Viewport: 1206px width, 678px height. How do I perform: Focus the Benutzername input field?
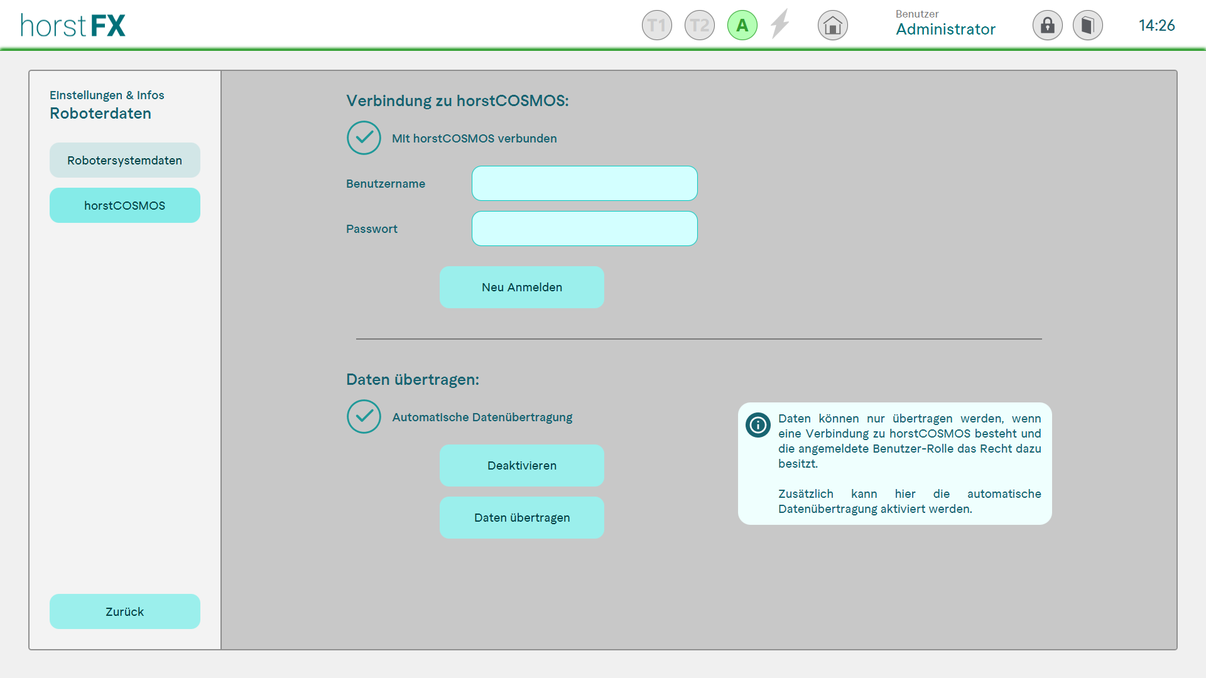[584, 183]
